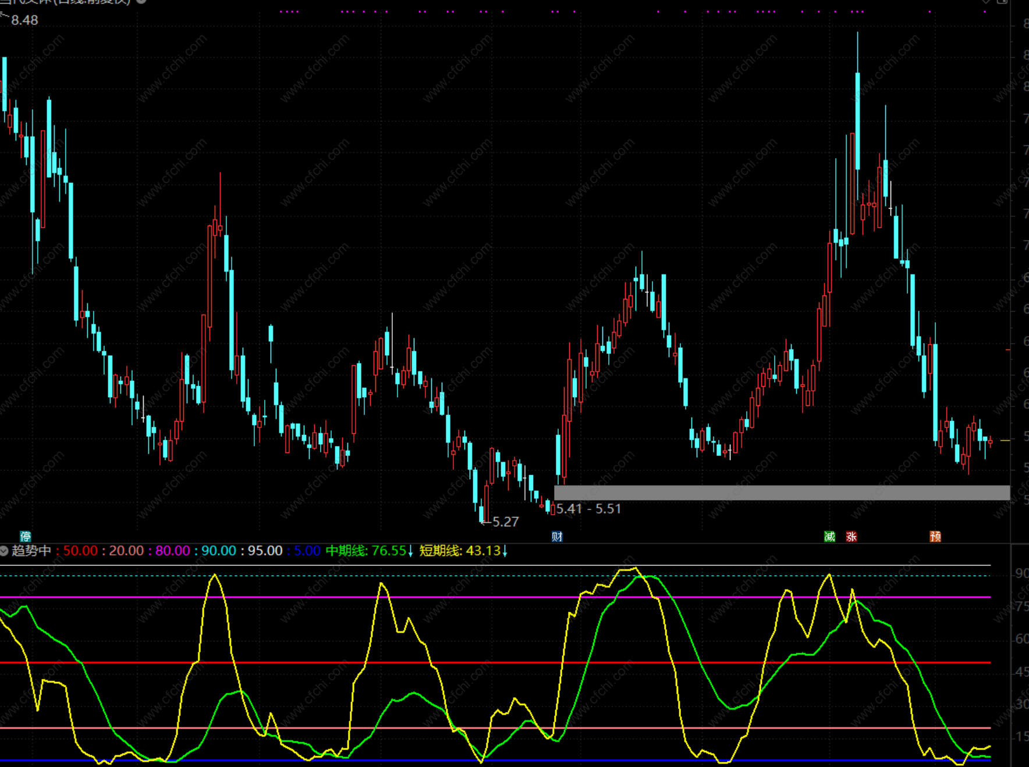The width and height of the screenshot is (1029, 767).
Task: Click the 中期线 76.55 value label
Action: coord(368,551)
